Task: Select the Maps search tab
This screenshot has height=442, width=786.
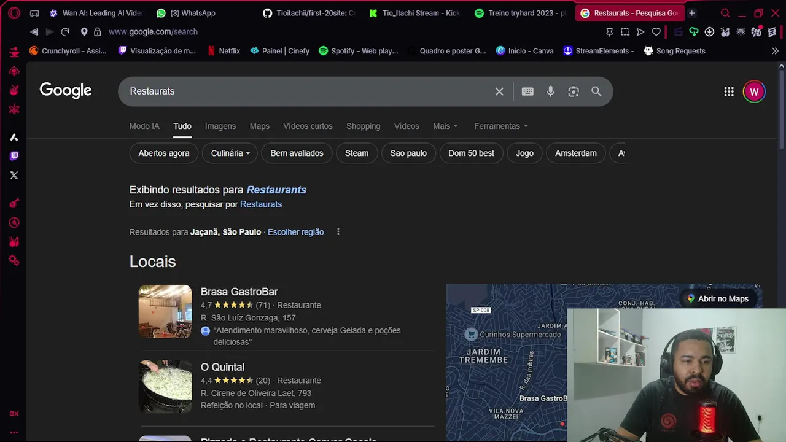Action: 259,126
